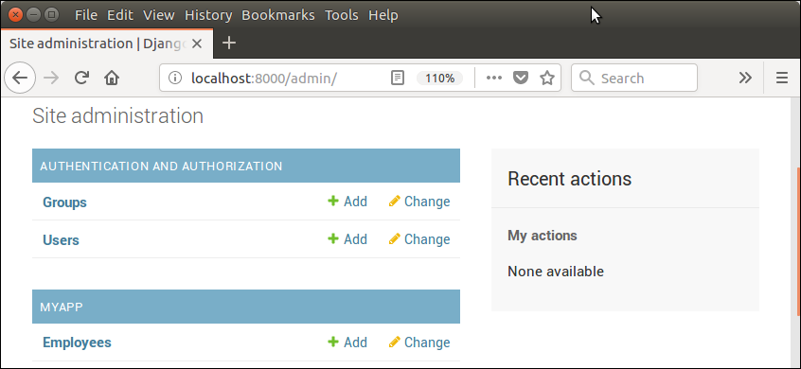Screen dimensions: 801x369
Task: Open a new tab with plus button
Action: (229, 44)
